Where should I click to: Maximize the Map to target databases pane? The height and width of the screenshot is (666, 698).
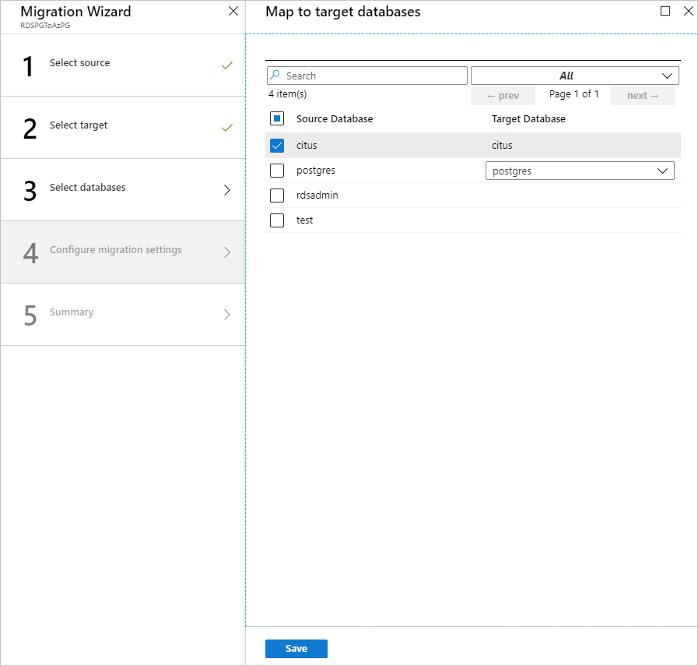point(665,12)
